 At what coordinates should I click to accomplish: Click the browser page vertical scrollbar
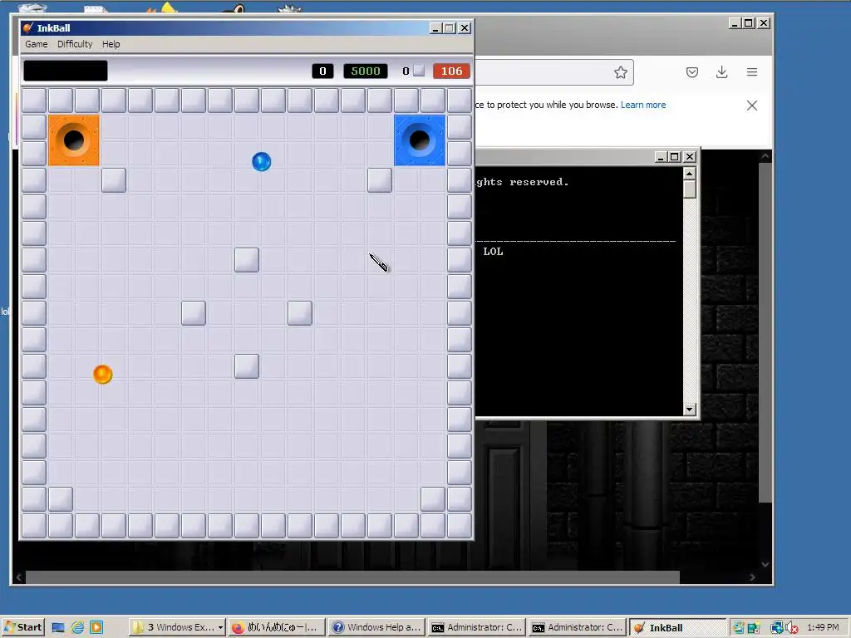(x=765, y=332)
